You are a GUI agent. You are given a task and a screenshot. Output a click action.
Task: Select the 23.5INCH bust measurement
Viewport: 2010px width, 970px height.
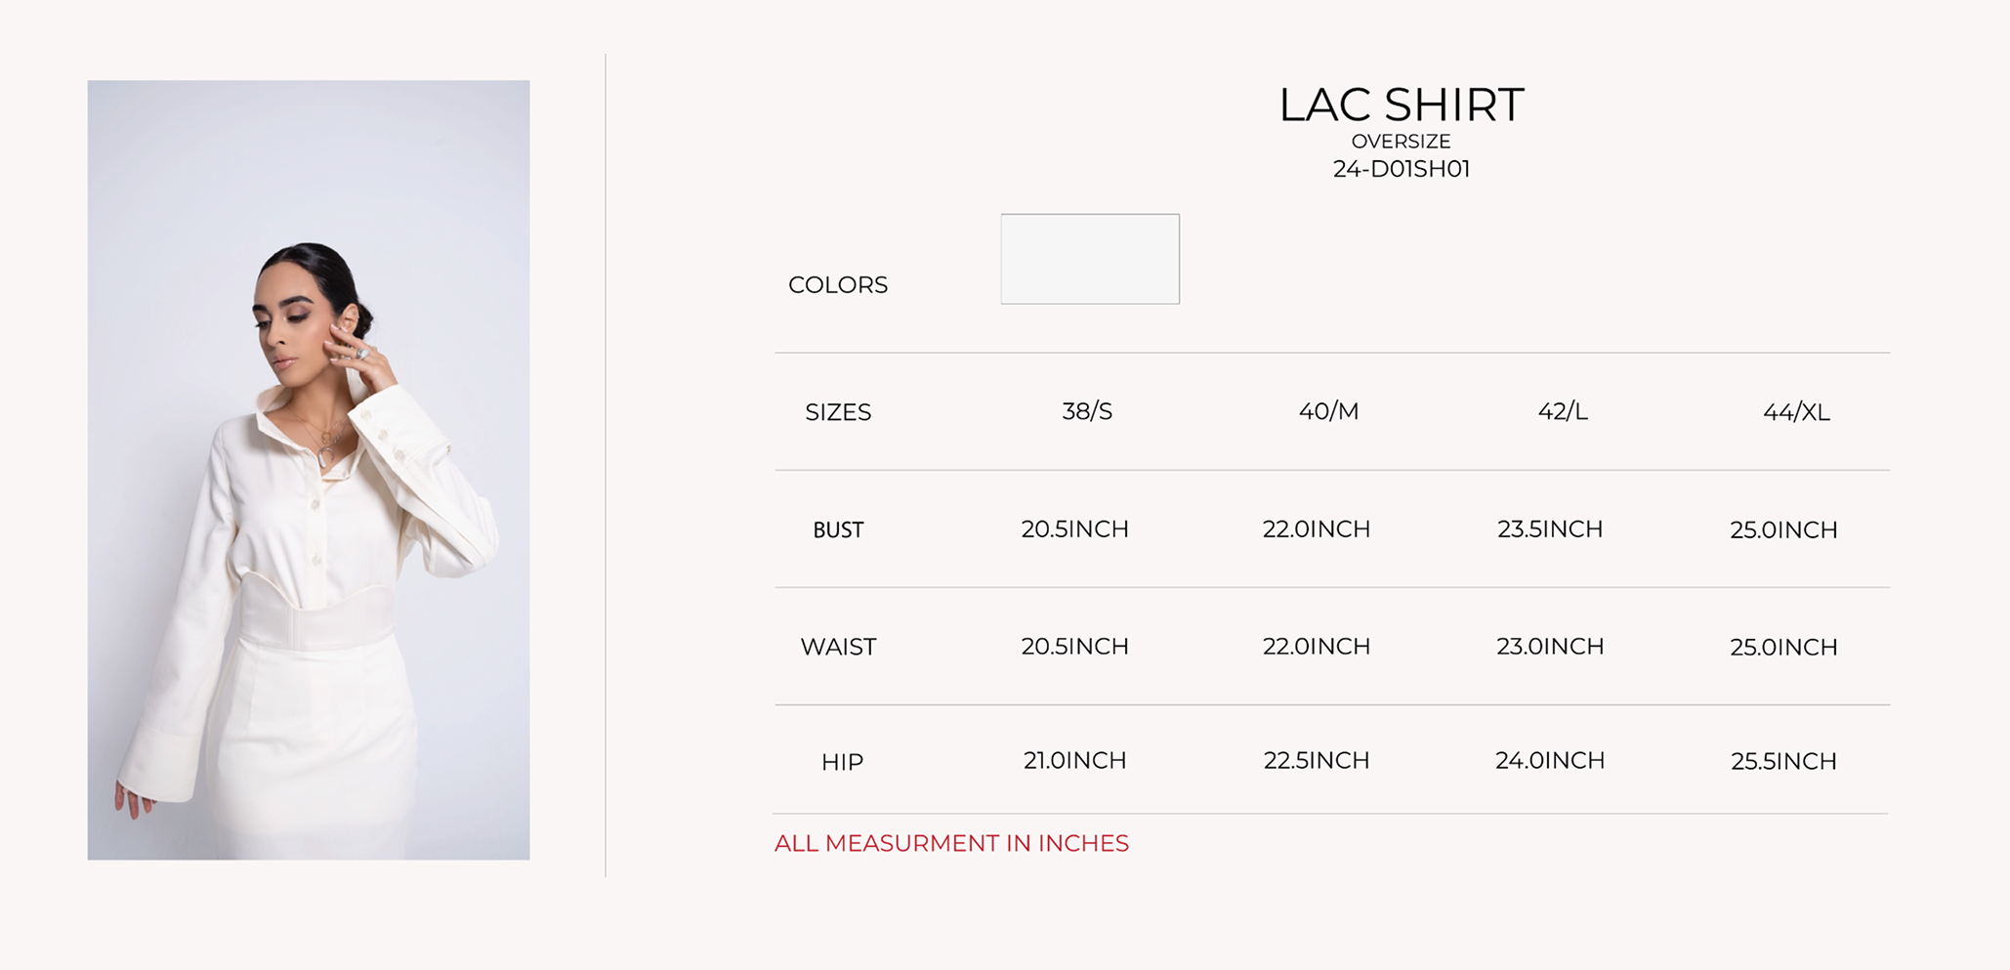(1550, 528)
